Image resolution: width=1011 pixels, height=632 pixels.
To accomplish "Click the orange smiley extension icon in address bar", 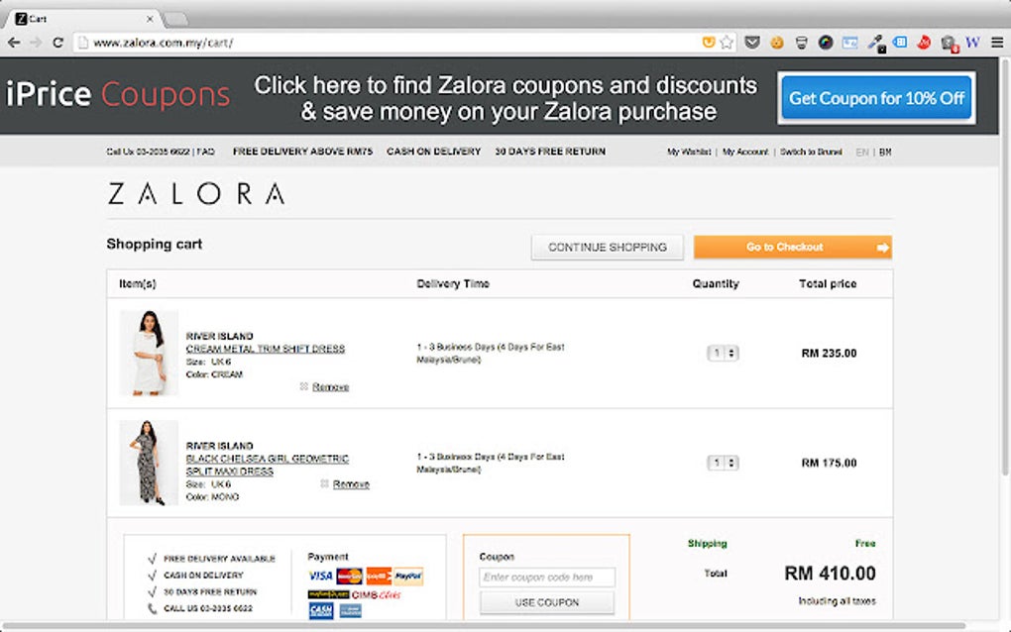I will point(709,42).
